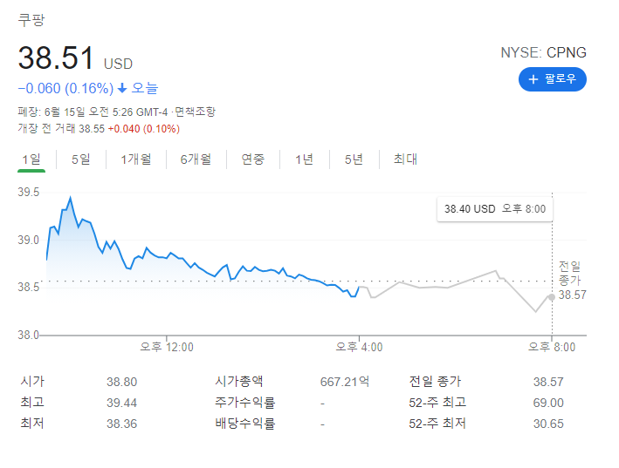Open the 면책조항 disclaimer link
This screenshot has width=619, height=468.
click(x=195, y=112)
